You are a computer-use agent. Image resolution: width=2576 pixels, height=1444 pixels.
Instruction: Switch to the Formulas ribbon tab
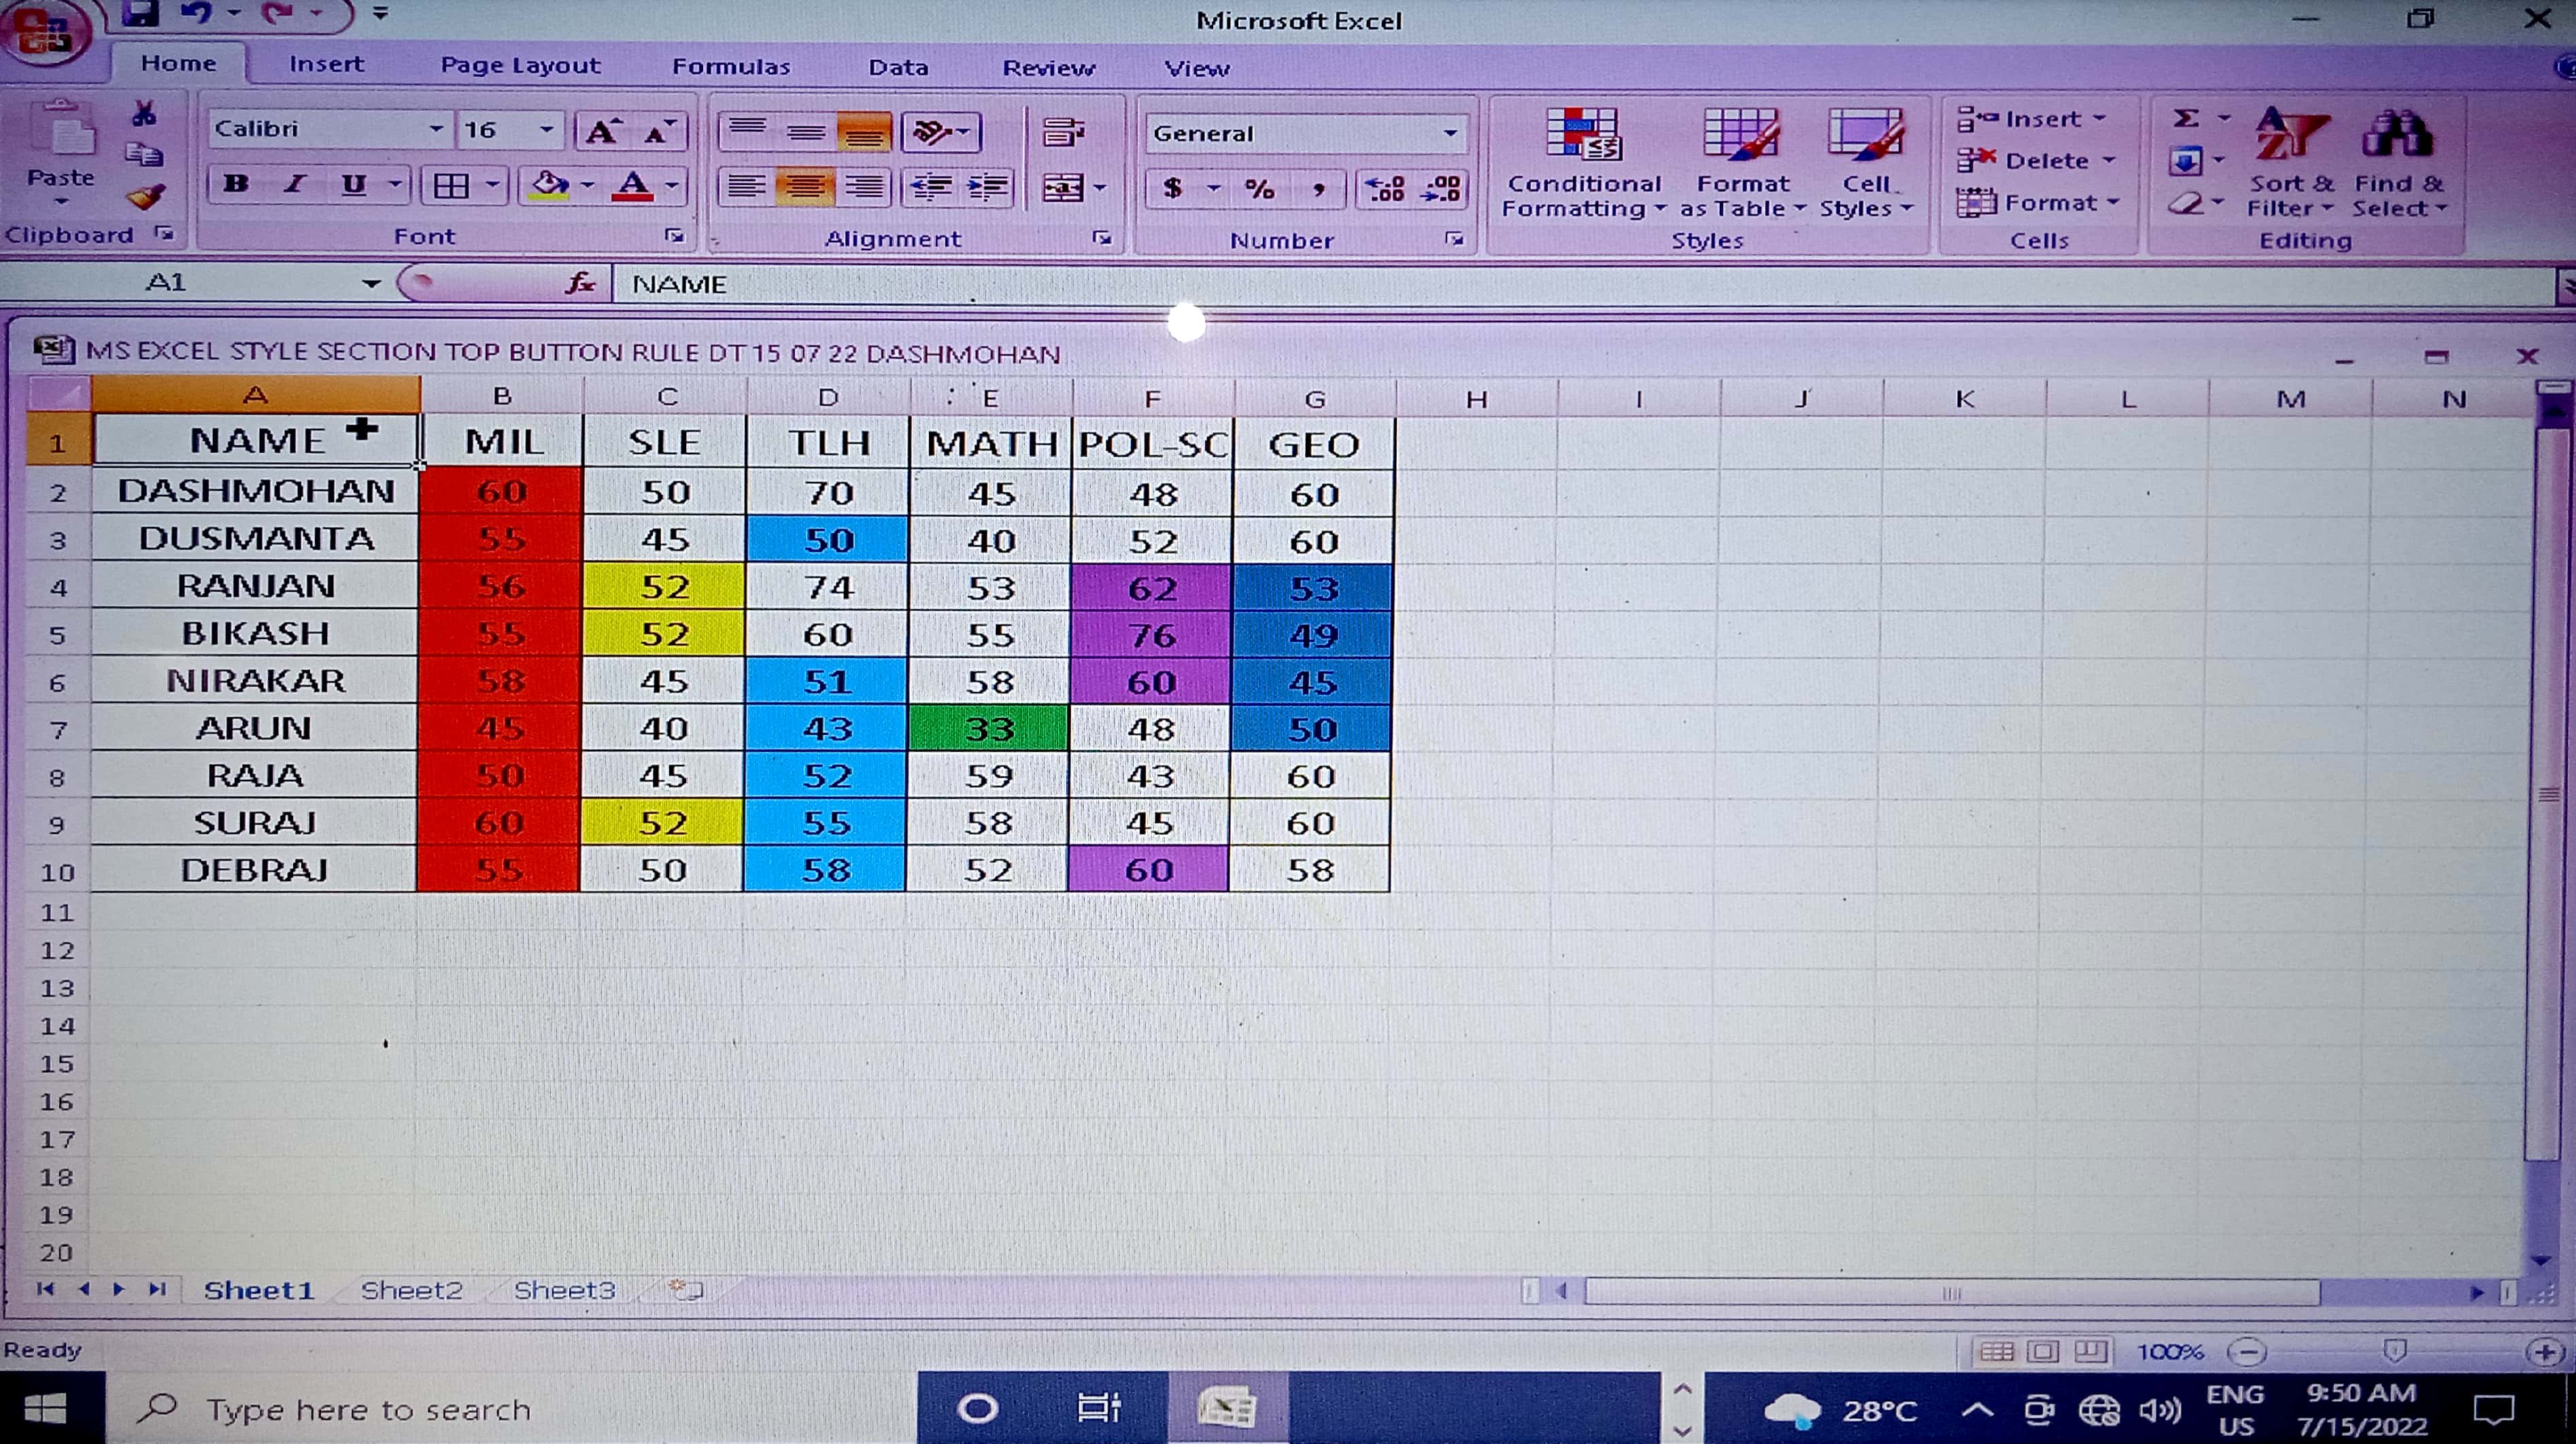pyautogui.click(x=730, y=67)
